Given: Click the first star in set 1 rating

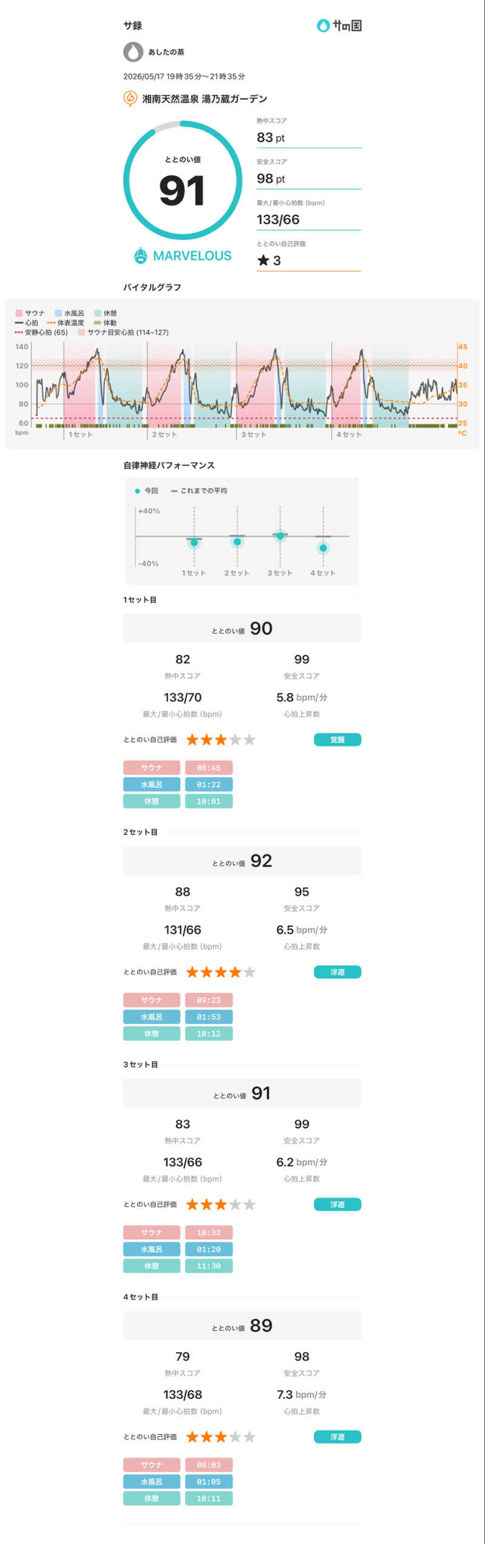Looking at the screenshot, I should pos(192,740).
